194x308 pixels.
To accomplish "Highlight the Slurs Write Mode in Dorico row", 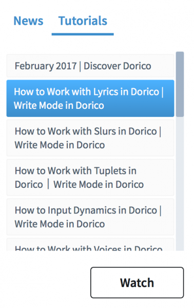I will click(90, 138).
